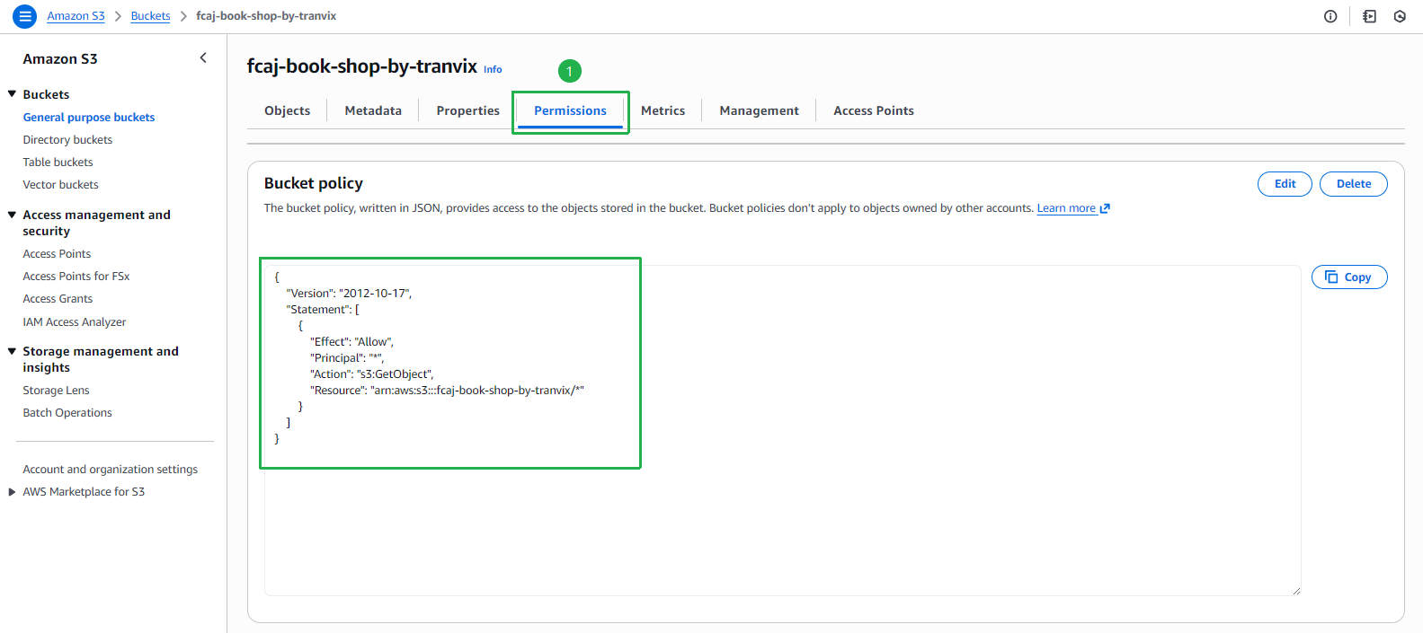Open Storage Lens in sidebar
This screenshot has height=633, width=1423.
56,391
